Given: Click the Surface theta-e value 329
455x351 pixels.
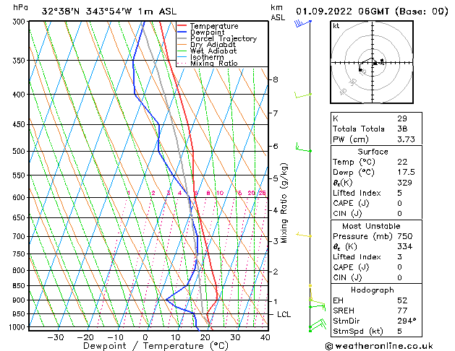Looking at the screenshot, I should pyautogui.click(x=404, y=183).
